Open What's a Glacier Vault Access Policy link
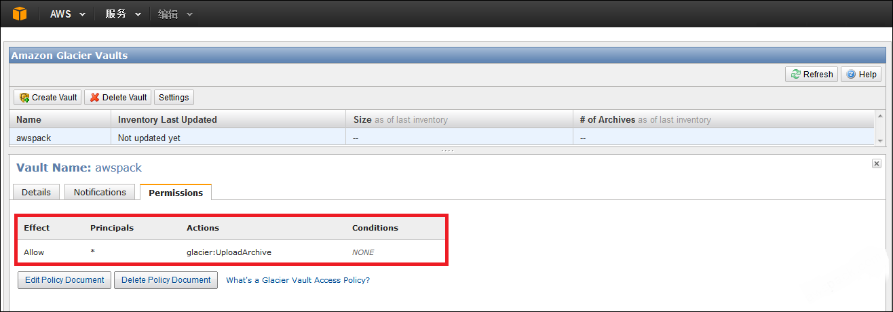This screenshot has width=893, height=312. (298, 280)
